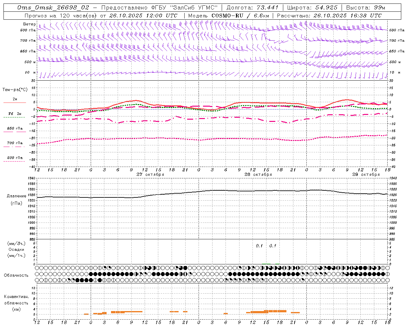Click the 27 октября date label
Image resolution: width=406 pixels, height=325 pixels.
(x=150, y=174)
